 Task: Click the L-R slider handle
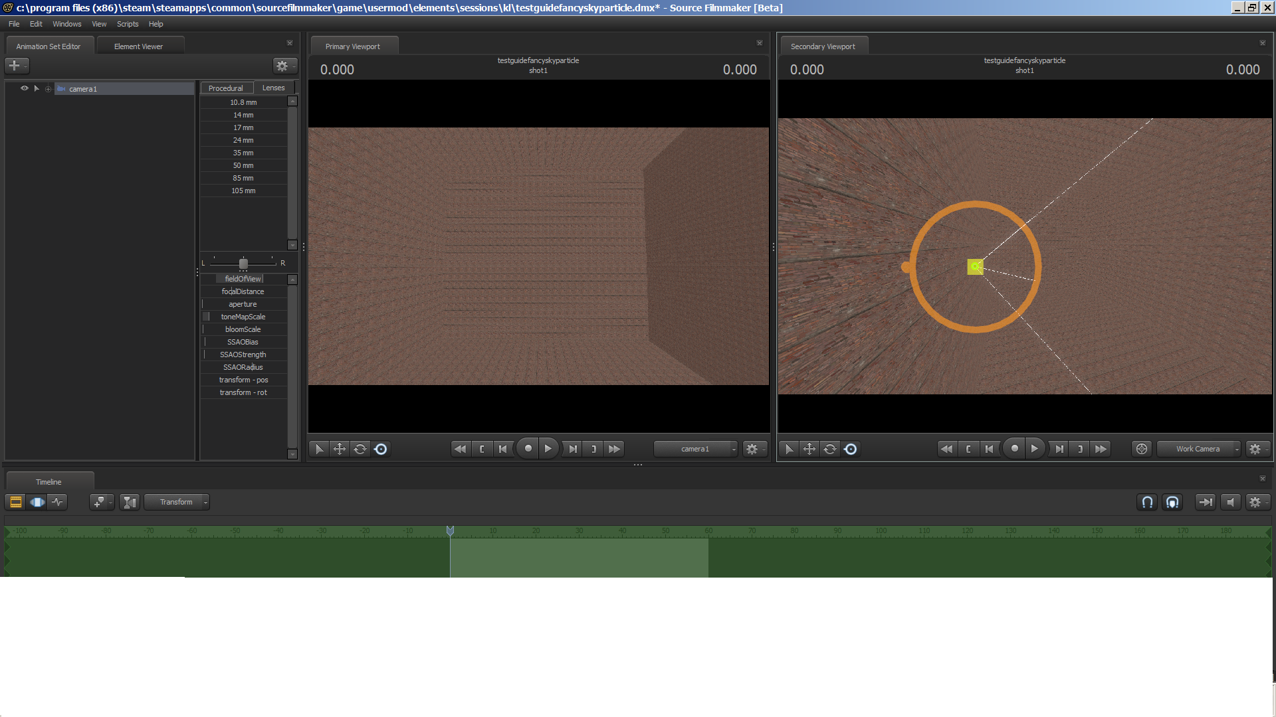243,264
